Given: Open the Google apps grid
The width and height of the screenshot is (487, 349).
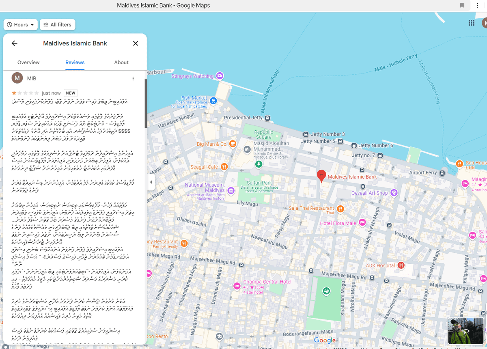Looking at the screenshot, I should [471, 23].
